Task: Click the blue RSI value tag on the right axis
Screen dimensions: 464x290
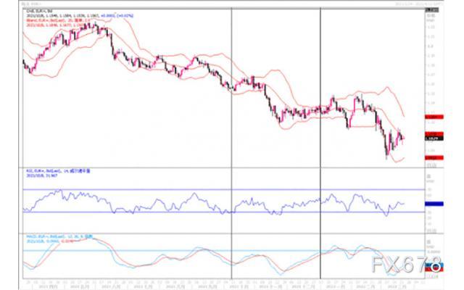Action: click(434, 204)
